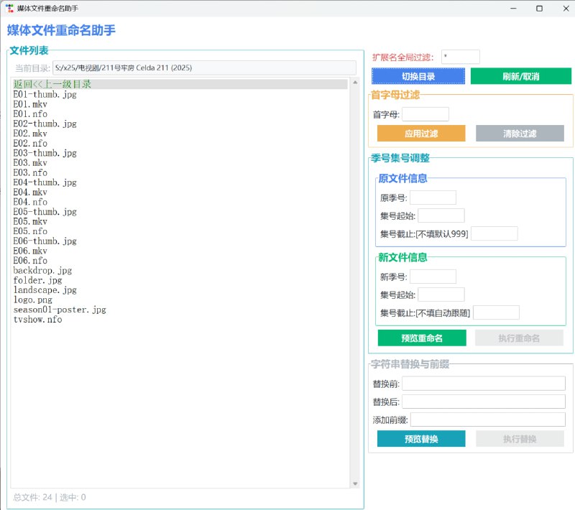Click the app icon in the title bar
Screen dimensions: 575x510
pyautogui.click(x=10, y=8)
